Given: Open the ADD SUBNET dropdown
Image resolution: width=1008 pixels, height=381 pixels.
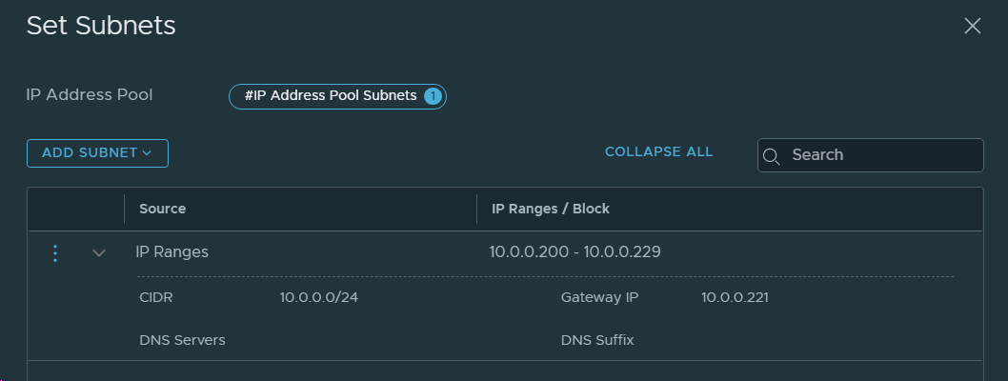Looking at the screenshot, I should point(97,153).
